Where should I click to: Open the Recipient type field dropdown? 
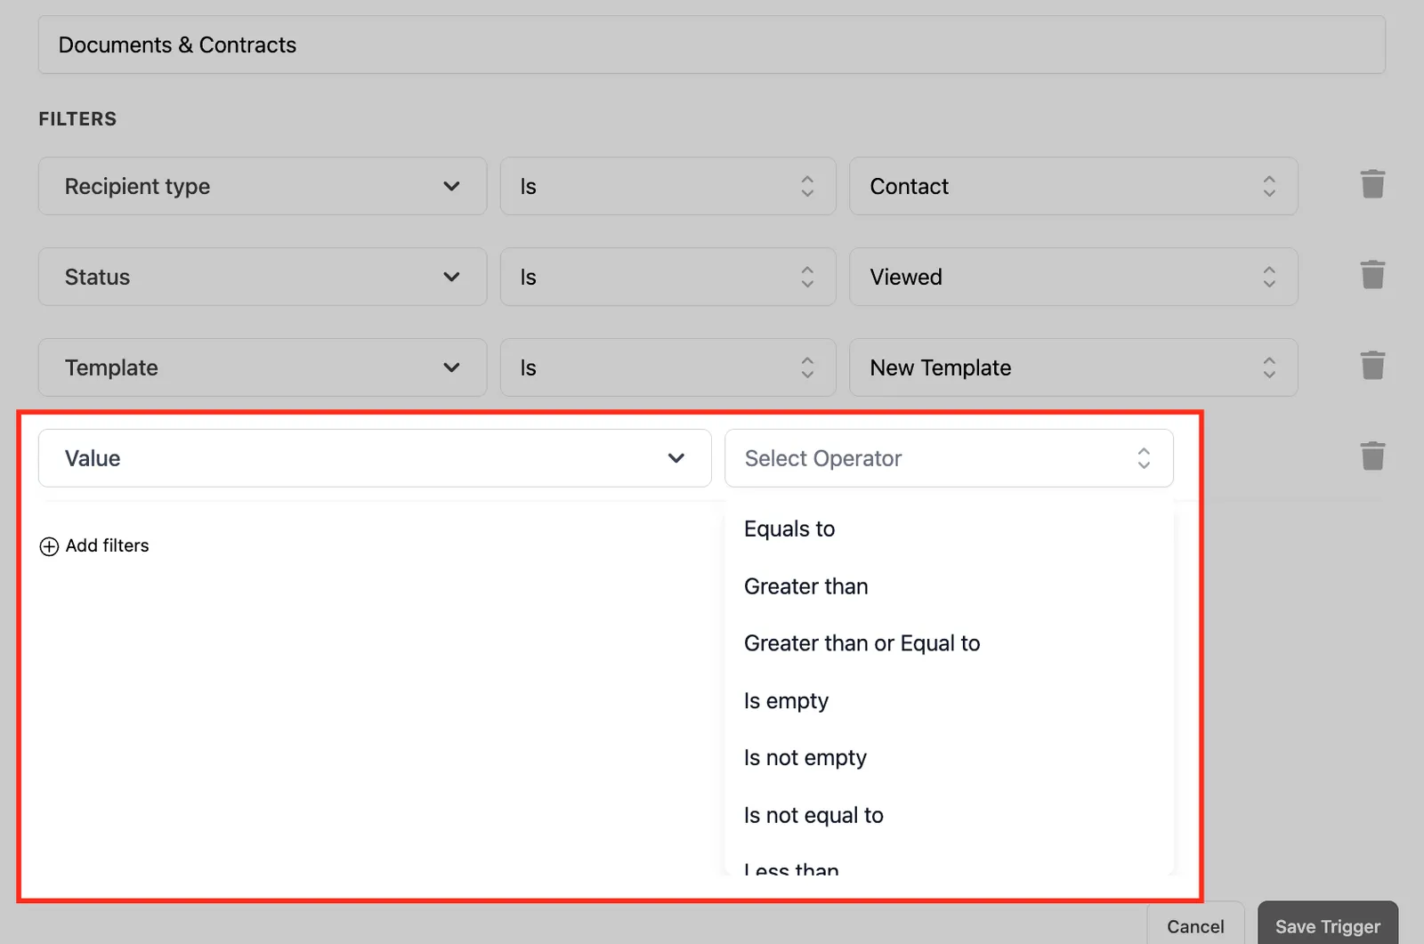[x=263, y=186]
